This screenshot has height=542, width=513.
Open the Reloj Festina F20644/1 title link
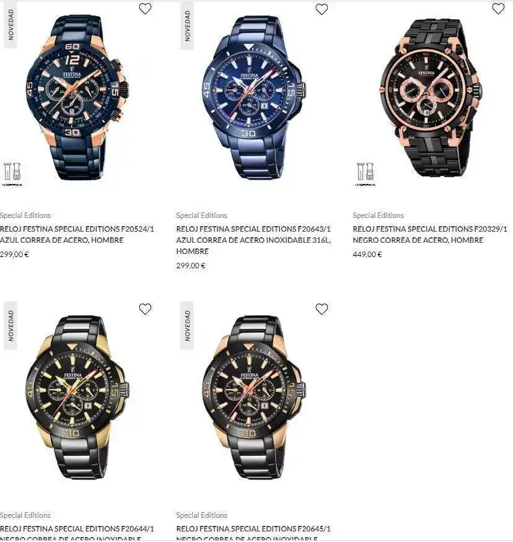click(x=77, y=533)
